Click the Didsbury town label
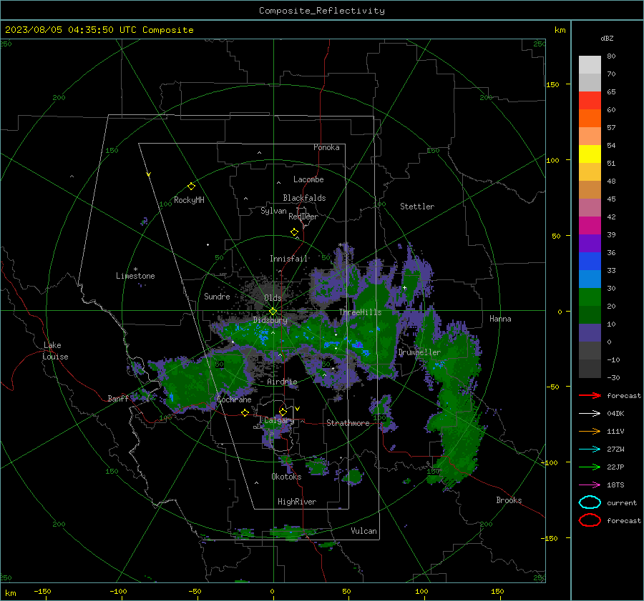 tap(270, 320)
